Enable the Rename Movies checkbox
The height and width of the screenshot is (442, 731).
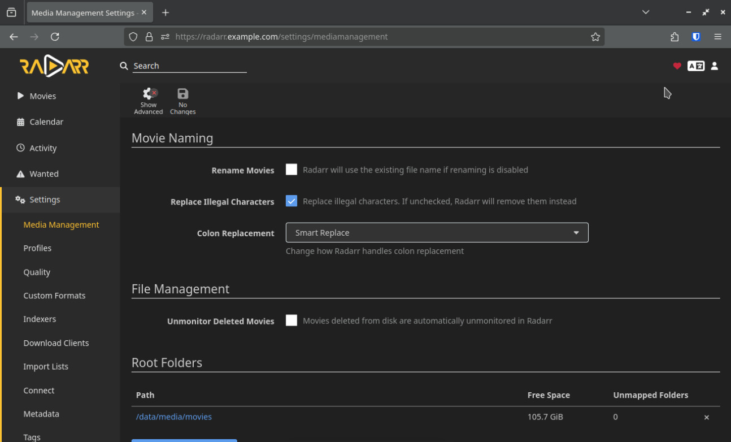pyautogui.click(x=291, y=170)
